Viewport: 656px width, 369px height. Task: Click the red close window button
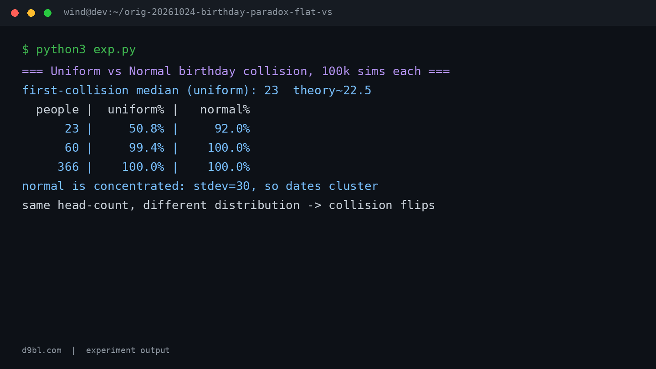[15, 13]
